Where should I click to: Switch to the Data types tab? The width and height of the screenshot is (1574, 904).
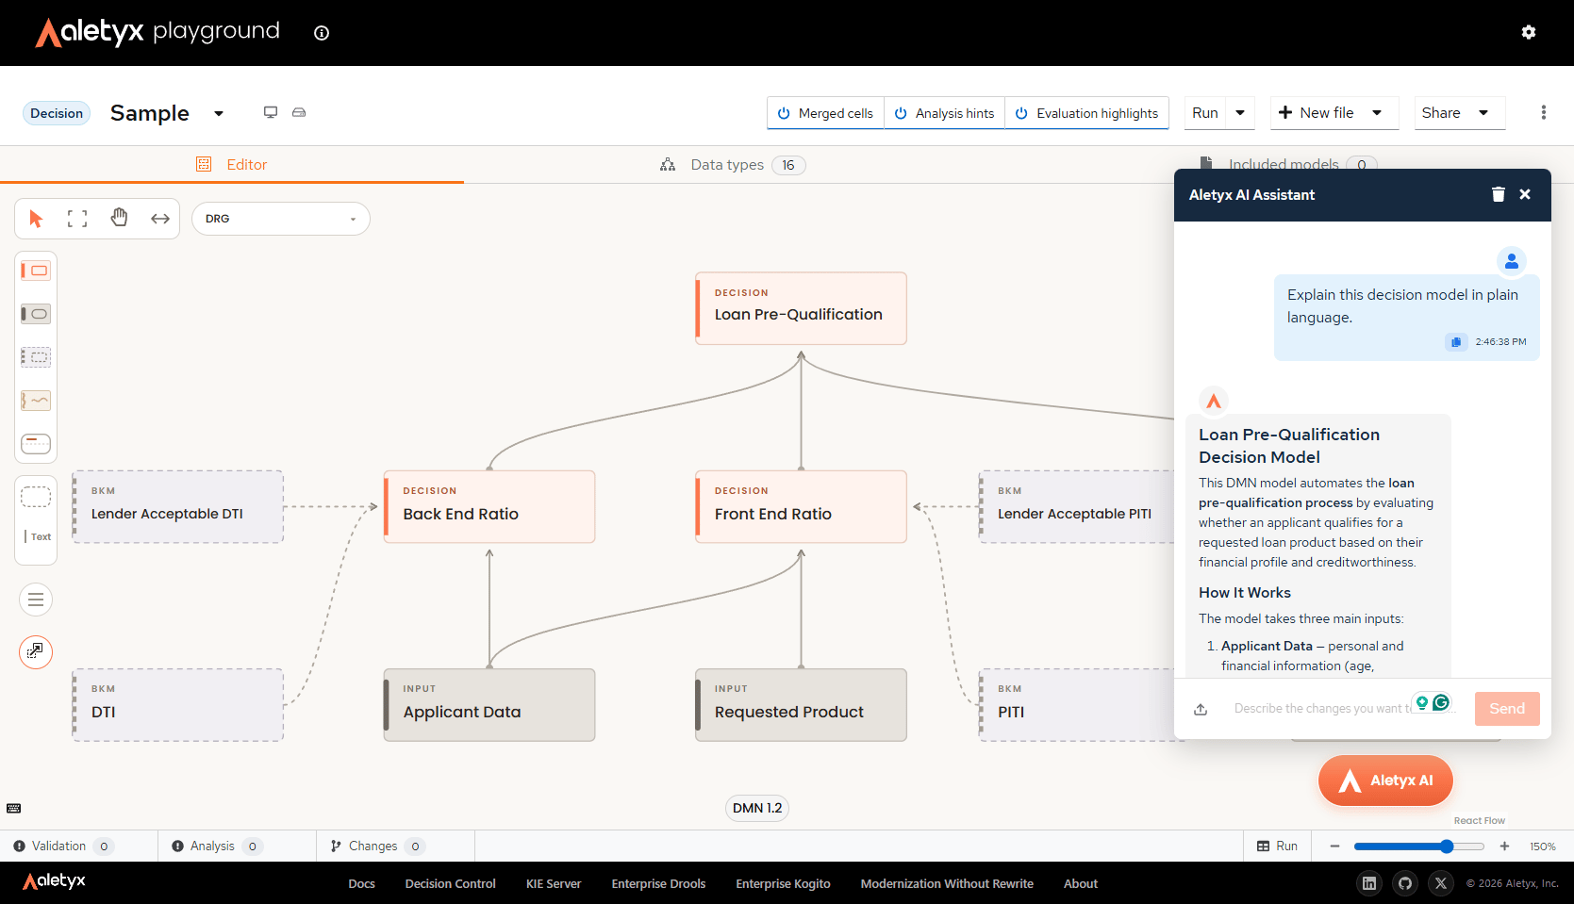click(x=732, y=165)
